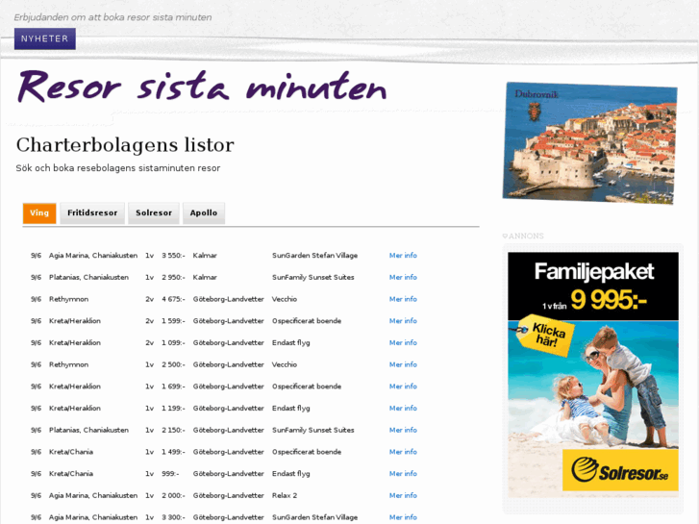
Task: Click the price 2 150:- cell
Action: click(173, 431)
